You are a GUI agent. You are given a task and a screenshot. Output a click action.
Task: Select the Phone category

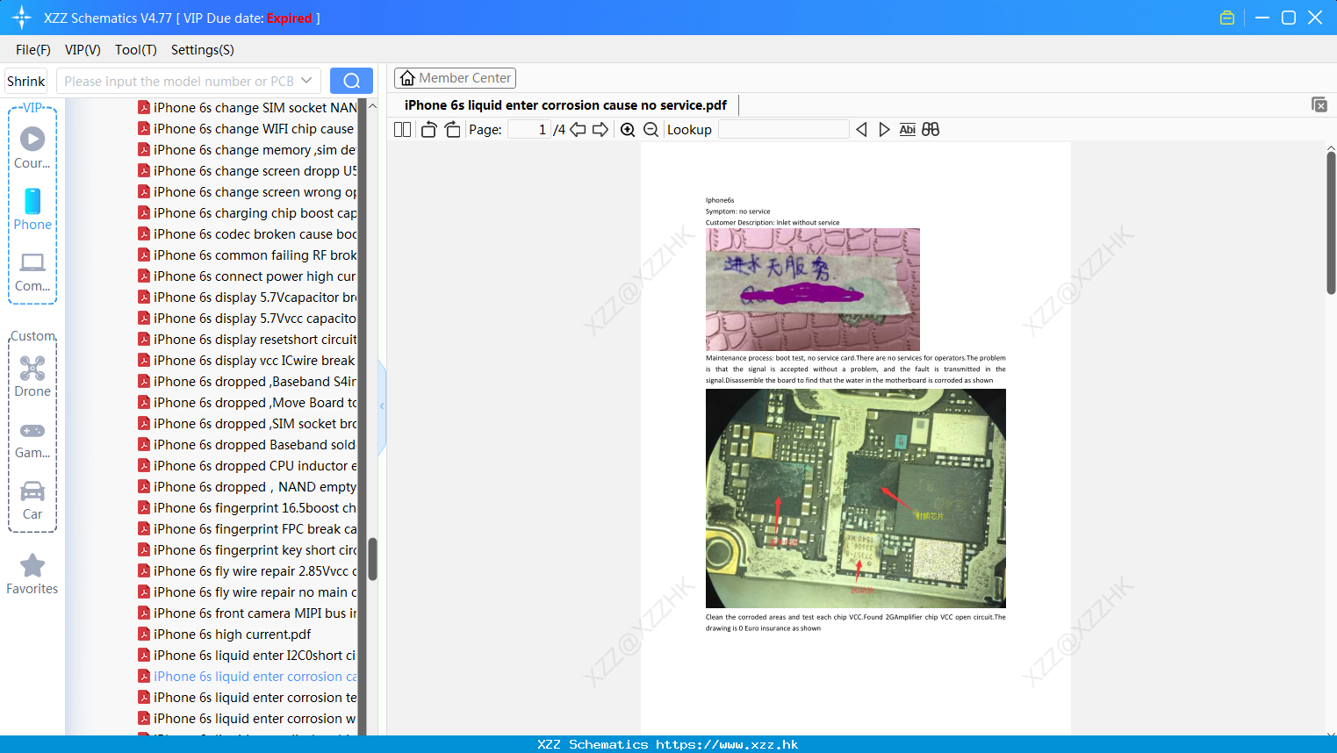32,209
